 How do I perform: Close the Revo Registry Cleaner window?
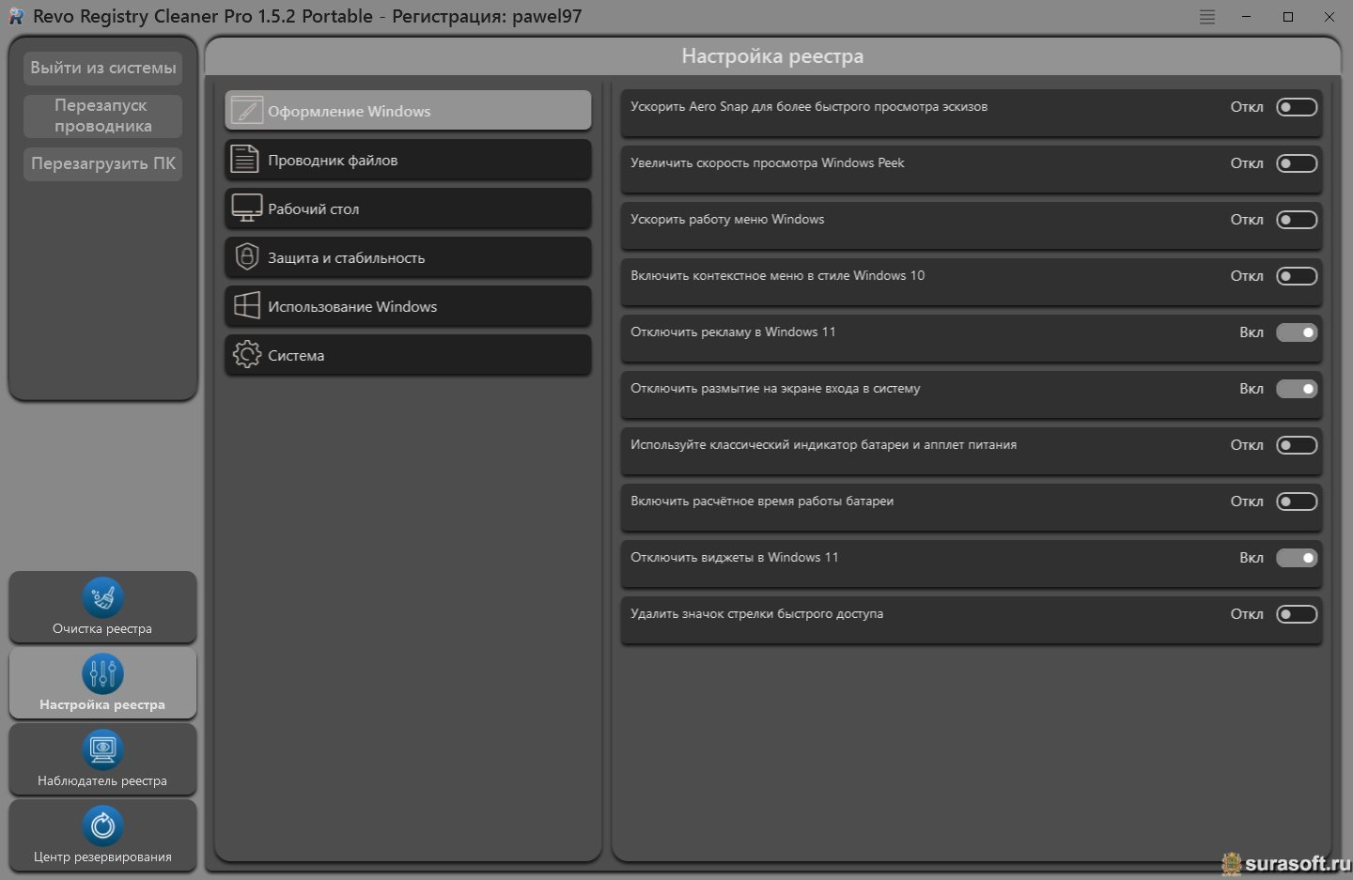tap(1330, 17)
